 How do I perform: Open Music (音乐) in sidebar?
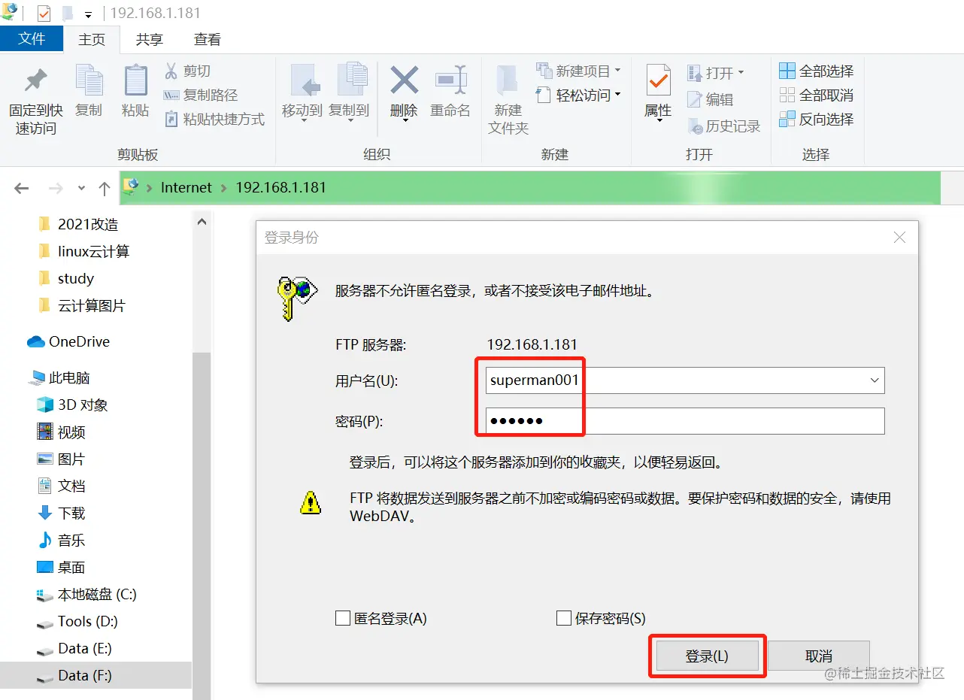pyautogui.click(x=62, y=540)
